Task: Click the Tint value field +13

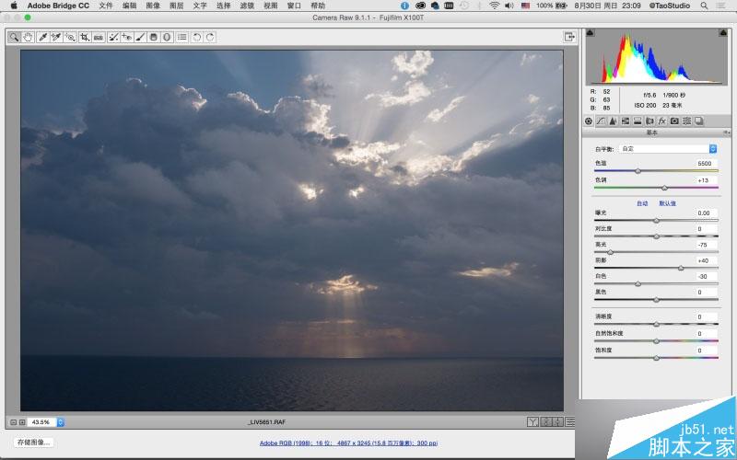Action: tap(706, 180)
